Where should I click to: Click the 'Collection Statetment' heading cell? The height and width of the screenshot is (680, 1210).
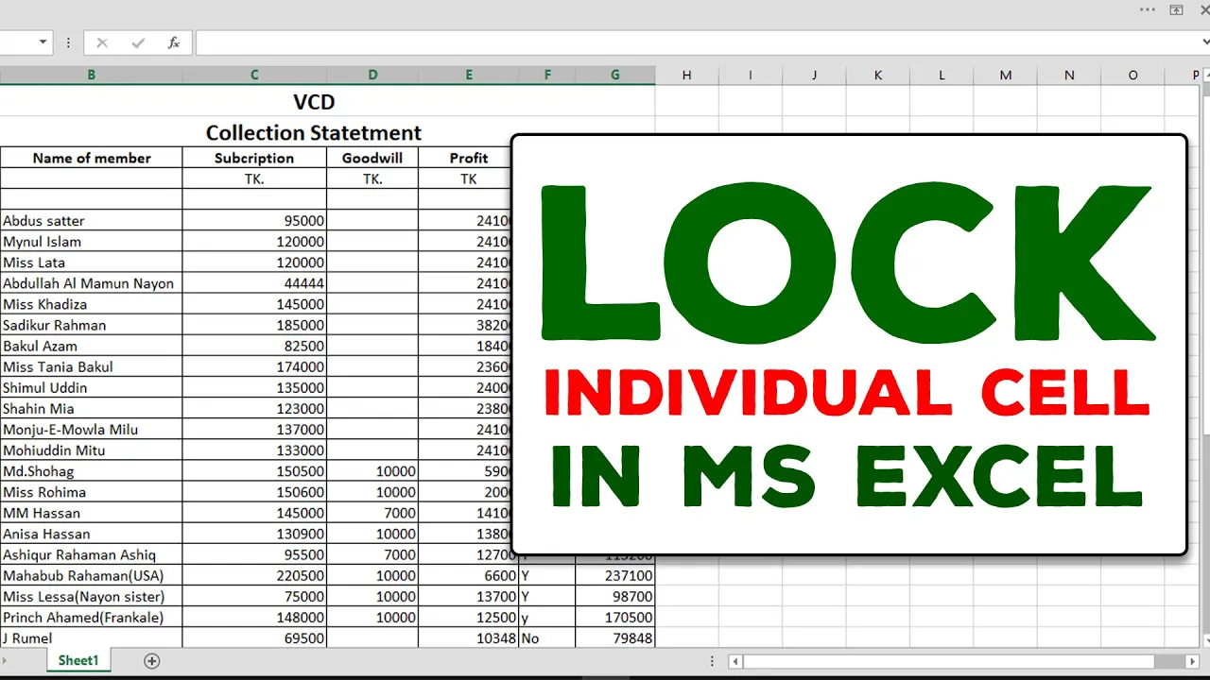(x=314, y=132)
